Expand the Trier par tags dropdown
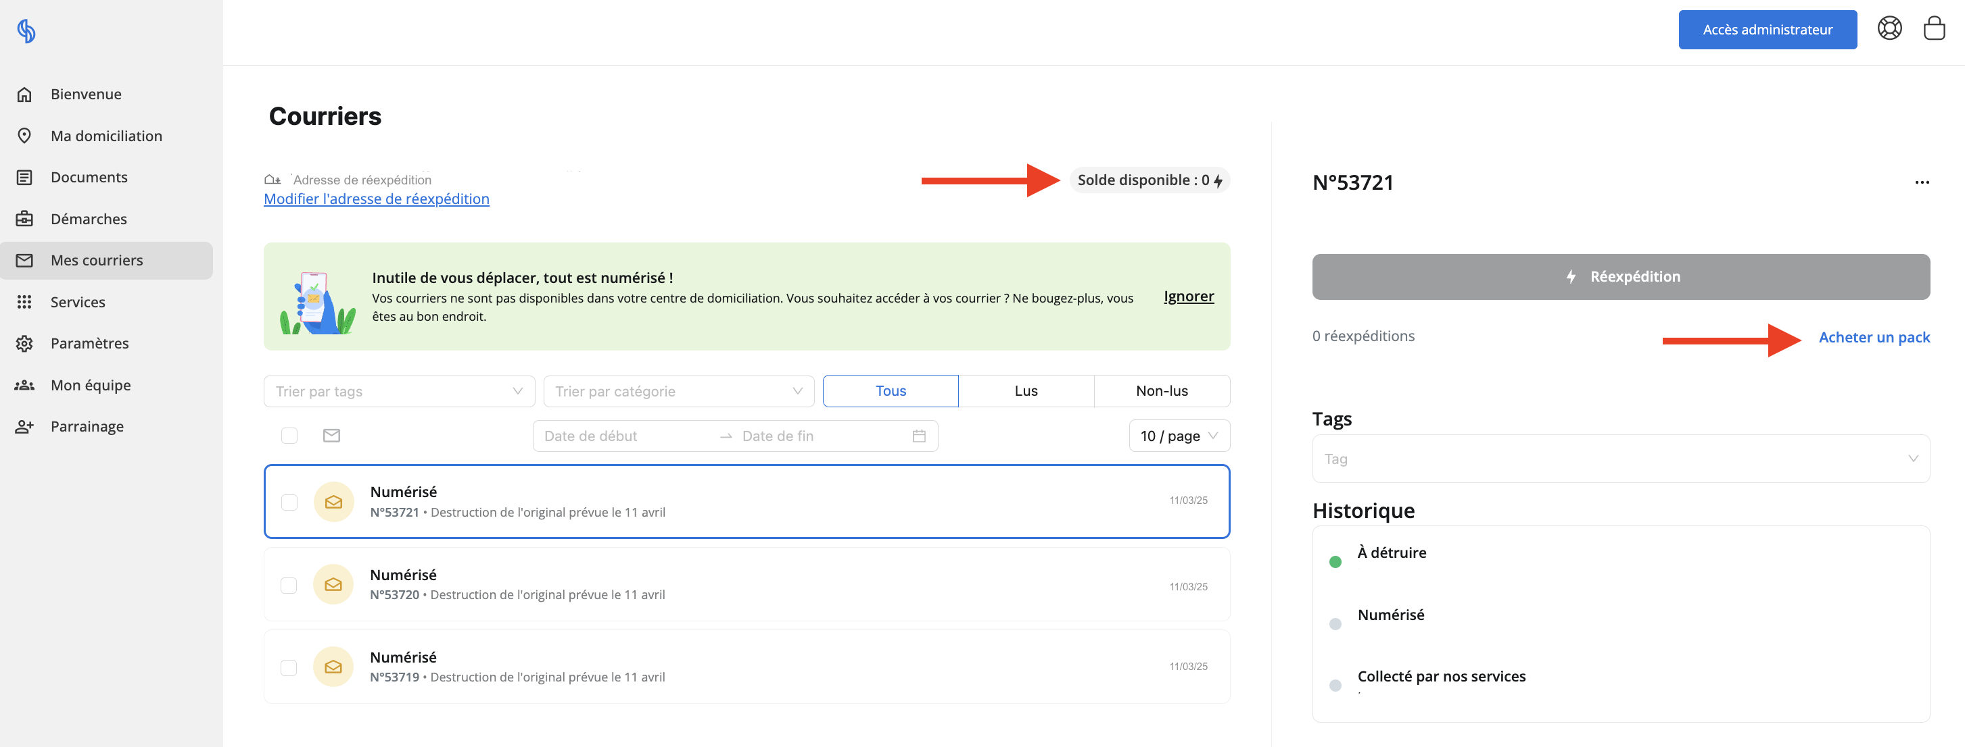This screenshot has height=747, width=1965. pyautogui.click(x=399, y=391)
